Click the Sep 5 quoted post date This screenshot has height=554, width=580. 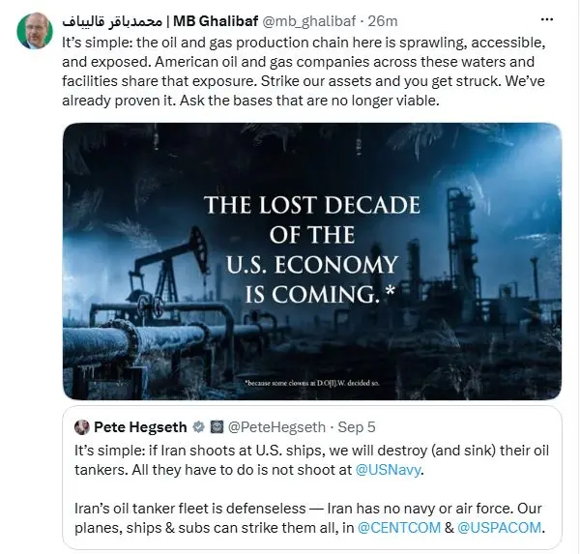pyautogui.click(x=357, y=427)
